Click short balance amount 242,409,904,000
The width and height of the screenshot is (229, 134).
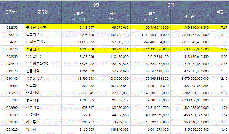click(156, 42)
